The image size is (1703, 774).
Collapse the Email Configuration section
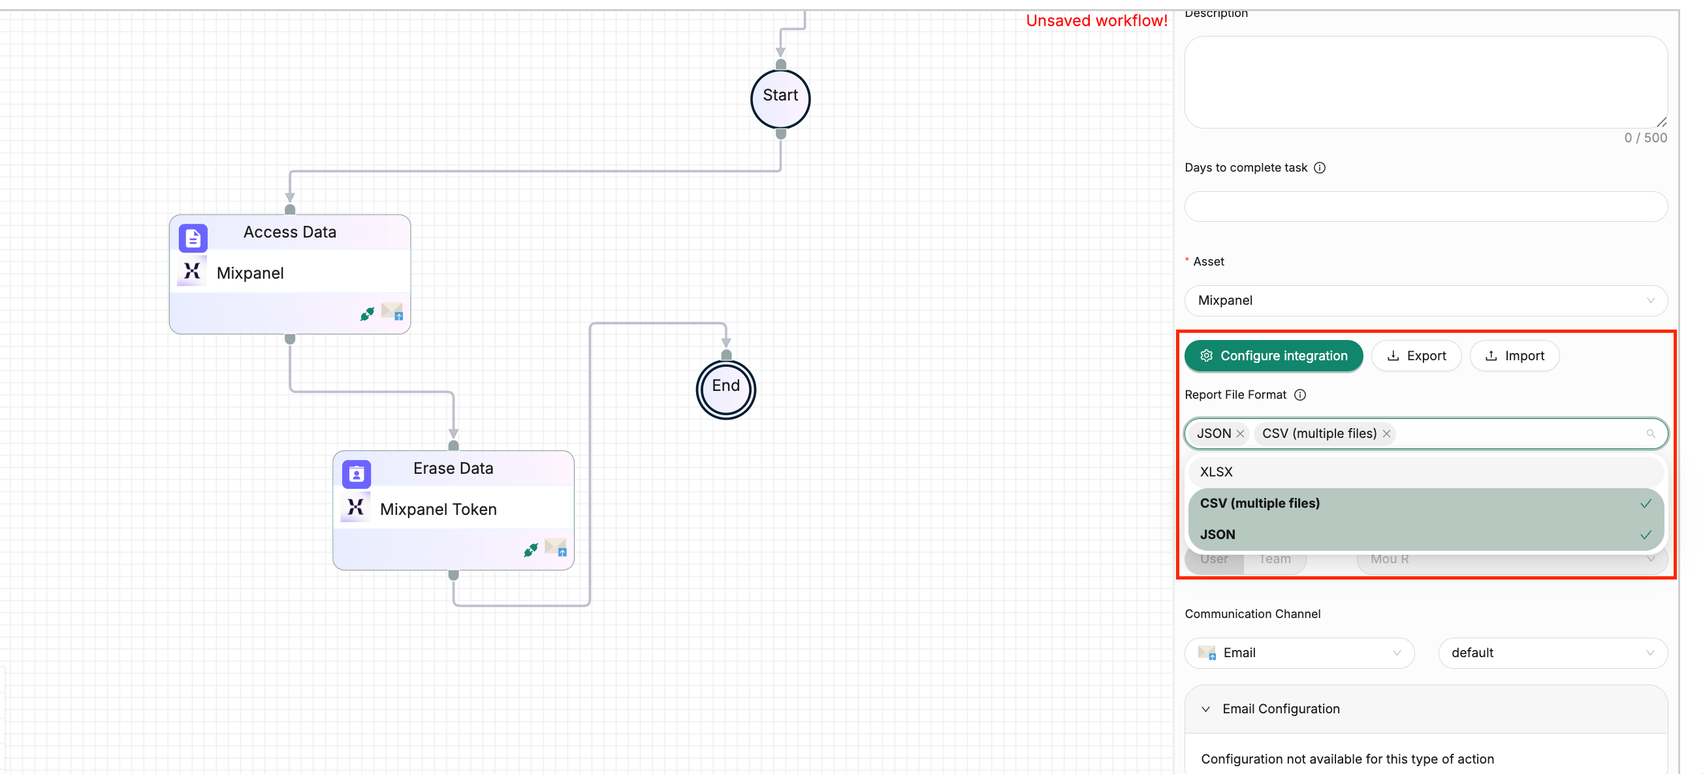click(x=1205, y=709)
